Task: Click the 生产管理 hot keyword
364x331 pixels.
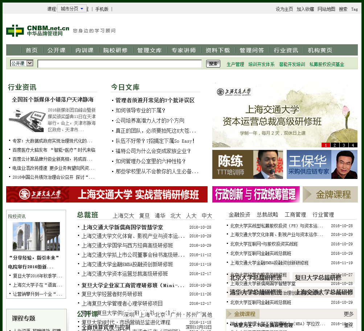Action: coord(236,64)
